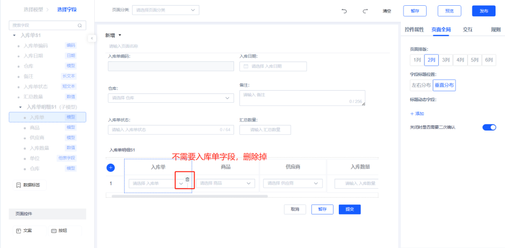Click the 按钮 control icon

(54, 231)
